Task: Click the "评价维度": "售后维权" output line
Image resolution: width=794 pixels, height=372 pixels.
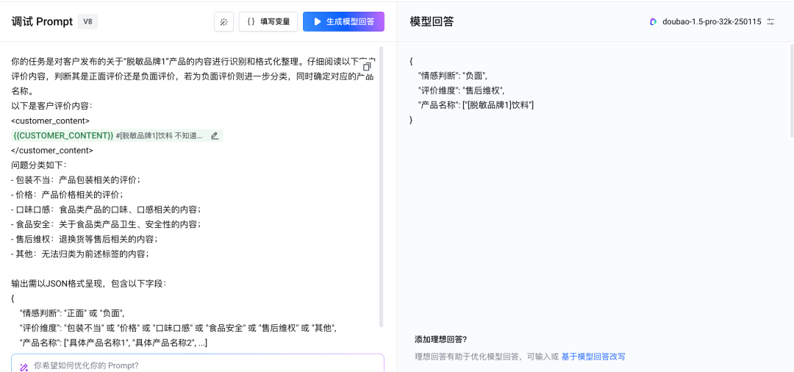Action: tap(461, 91)
